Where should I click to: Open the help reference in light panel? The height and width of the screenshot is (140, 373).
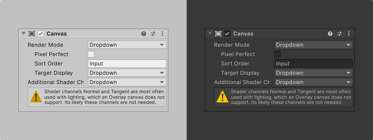coord(144,34)
